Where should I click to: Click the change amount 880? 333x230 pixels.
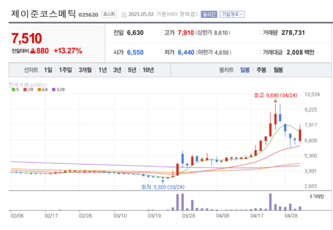pyautogui.click(x=43, y=51)
